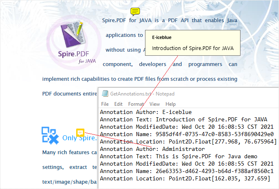Click the 'Only Spire.' heading in the PDF
The width and height of the screenshot is (279, 189).
[79, 138]
